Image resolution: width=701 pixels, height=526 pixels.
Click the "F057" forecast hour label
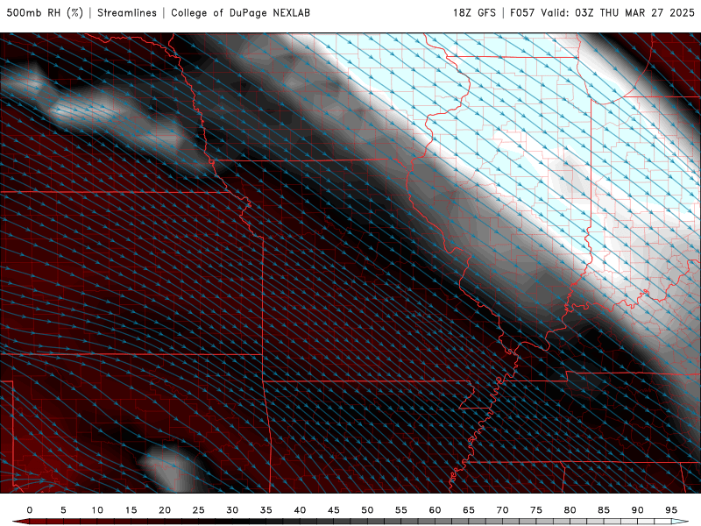[522, 13]
